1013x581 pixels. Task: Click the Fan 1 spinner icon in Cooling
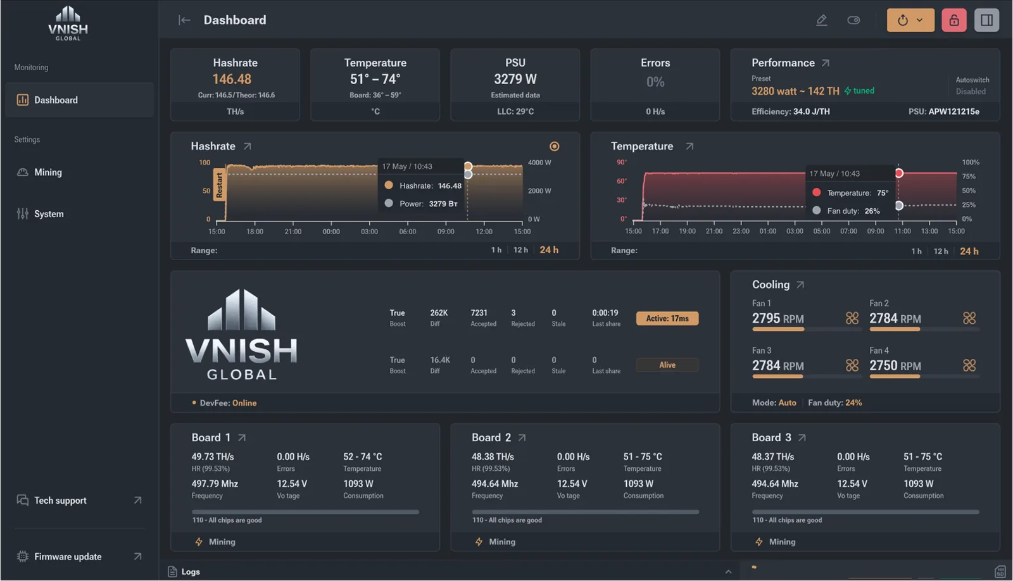853,318
